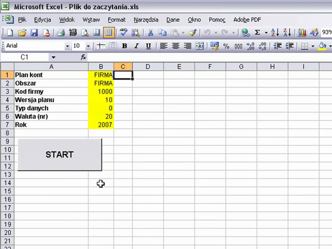Viewport: 332px width, 249px height.
Task: Open the font name dropdown
Action: pos(67,46)
